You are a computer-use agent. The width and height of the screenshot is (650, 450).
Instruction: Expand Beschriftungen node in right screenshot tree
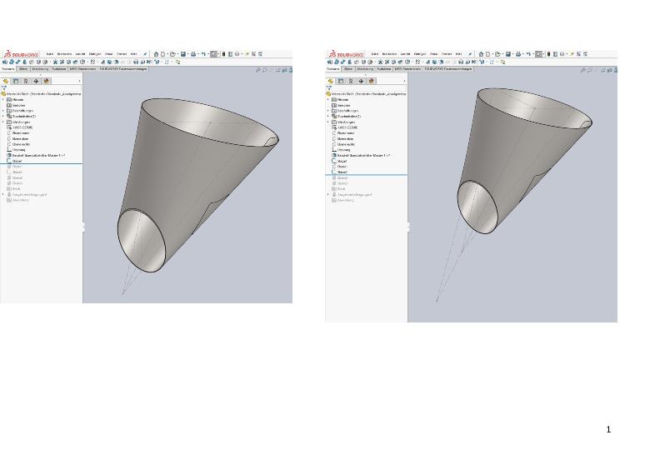click(328, 111)
